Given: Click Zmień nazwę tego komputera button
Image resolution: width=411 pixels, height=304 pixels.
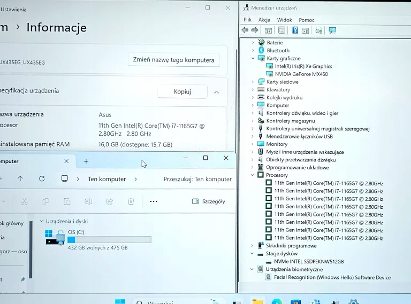Looking at the screenshot, I should (x=173, y=60).
